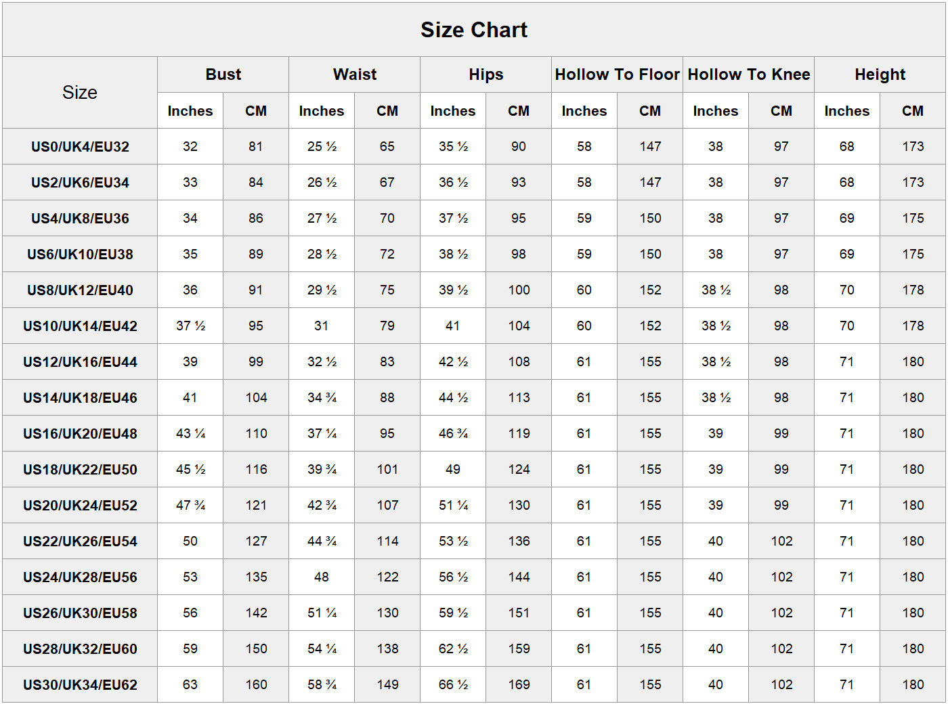Click bust inches value 37 ½

pos(190,326)
